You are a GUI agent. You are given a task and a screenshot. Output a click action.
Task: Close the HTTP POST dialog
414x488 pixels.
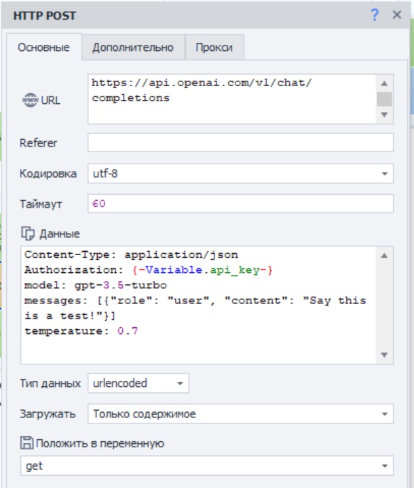[x=396, y=15]
